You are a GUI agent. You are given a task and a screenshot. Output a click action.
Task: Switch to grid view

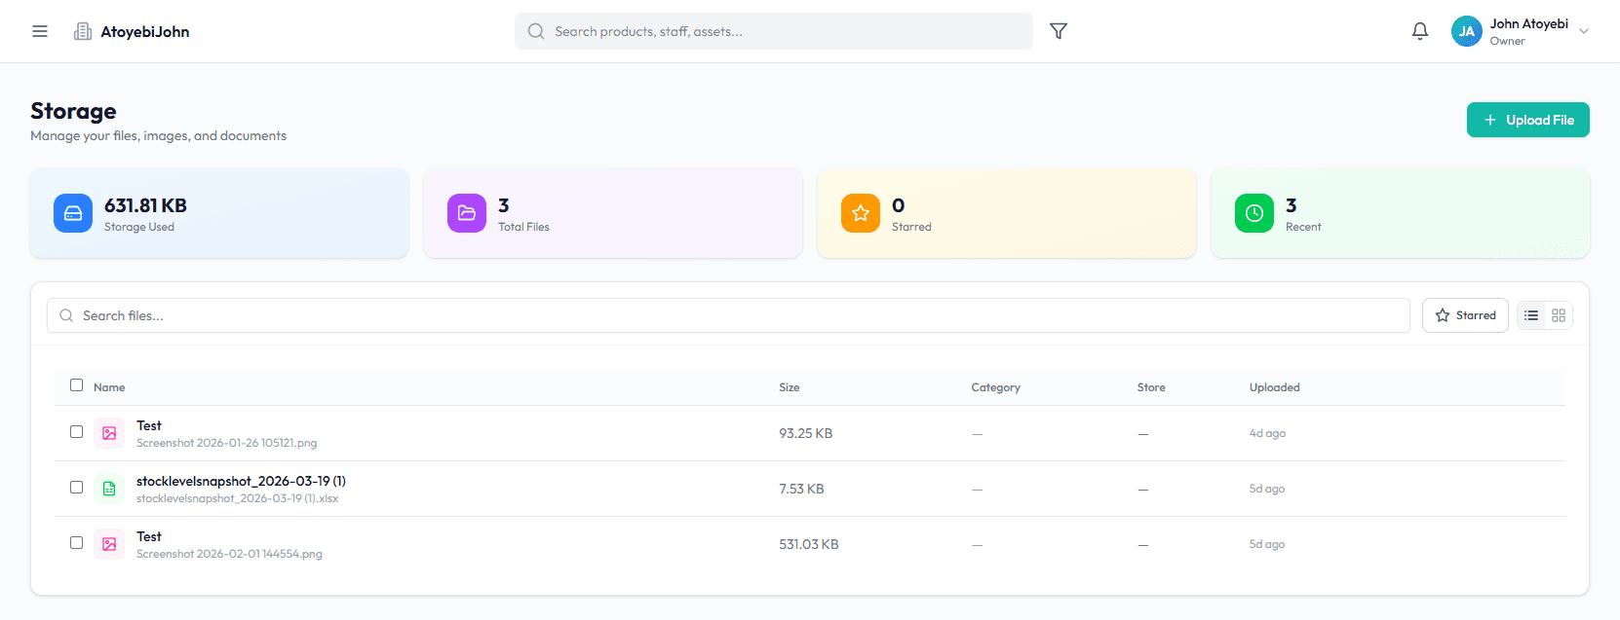(x=1559, y=315)
